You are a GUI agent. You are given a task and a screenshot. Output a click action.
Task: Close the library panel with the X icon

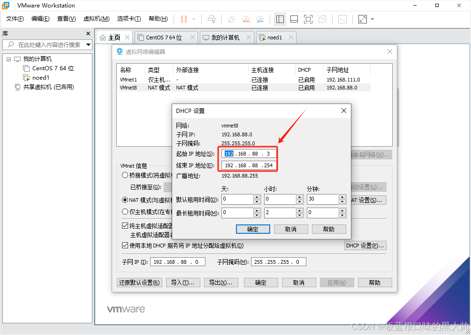click(x=88, y=34)
